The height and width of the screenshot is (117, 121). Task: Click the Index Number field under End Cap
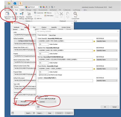(44, 63)
